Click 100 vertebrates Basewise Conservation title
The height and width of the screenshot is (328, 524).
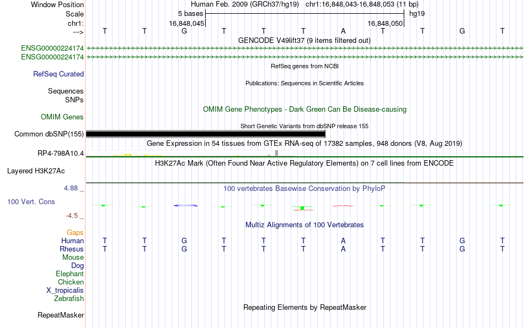click(304, 188)
